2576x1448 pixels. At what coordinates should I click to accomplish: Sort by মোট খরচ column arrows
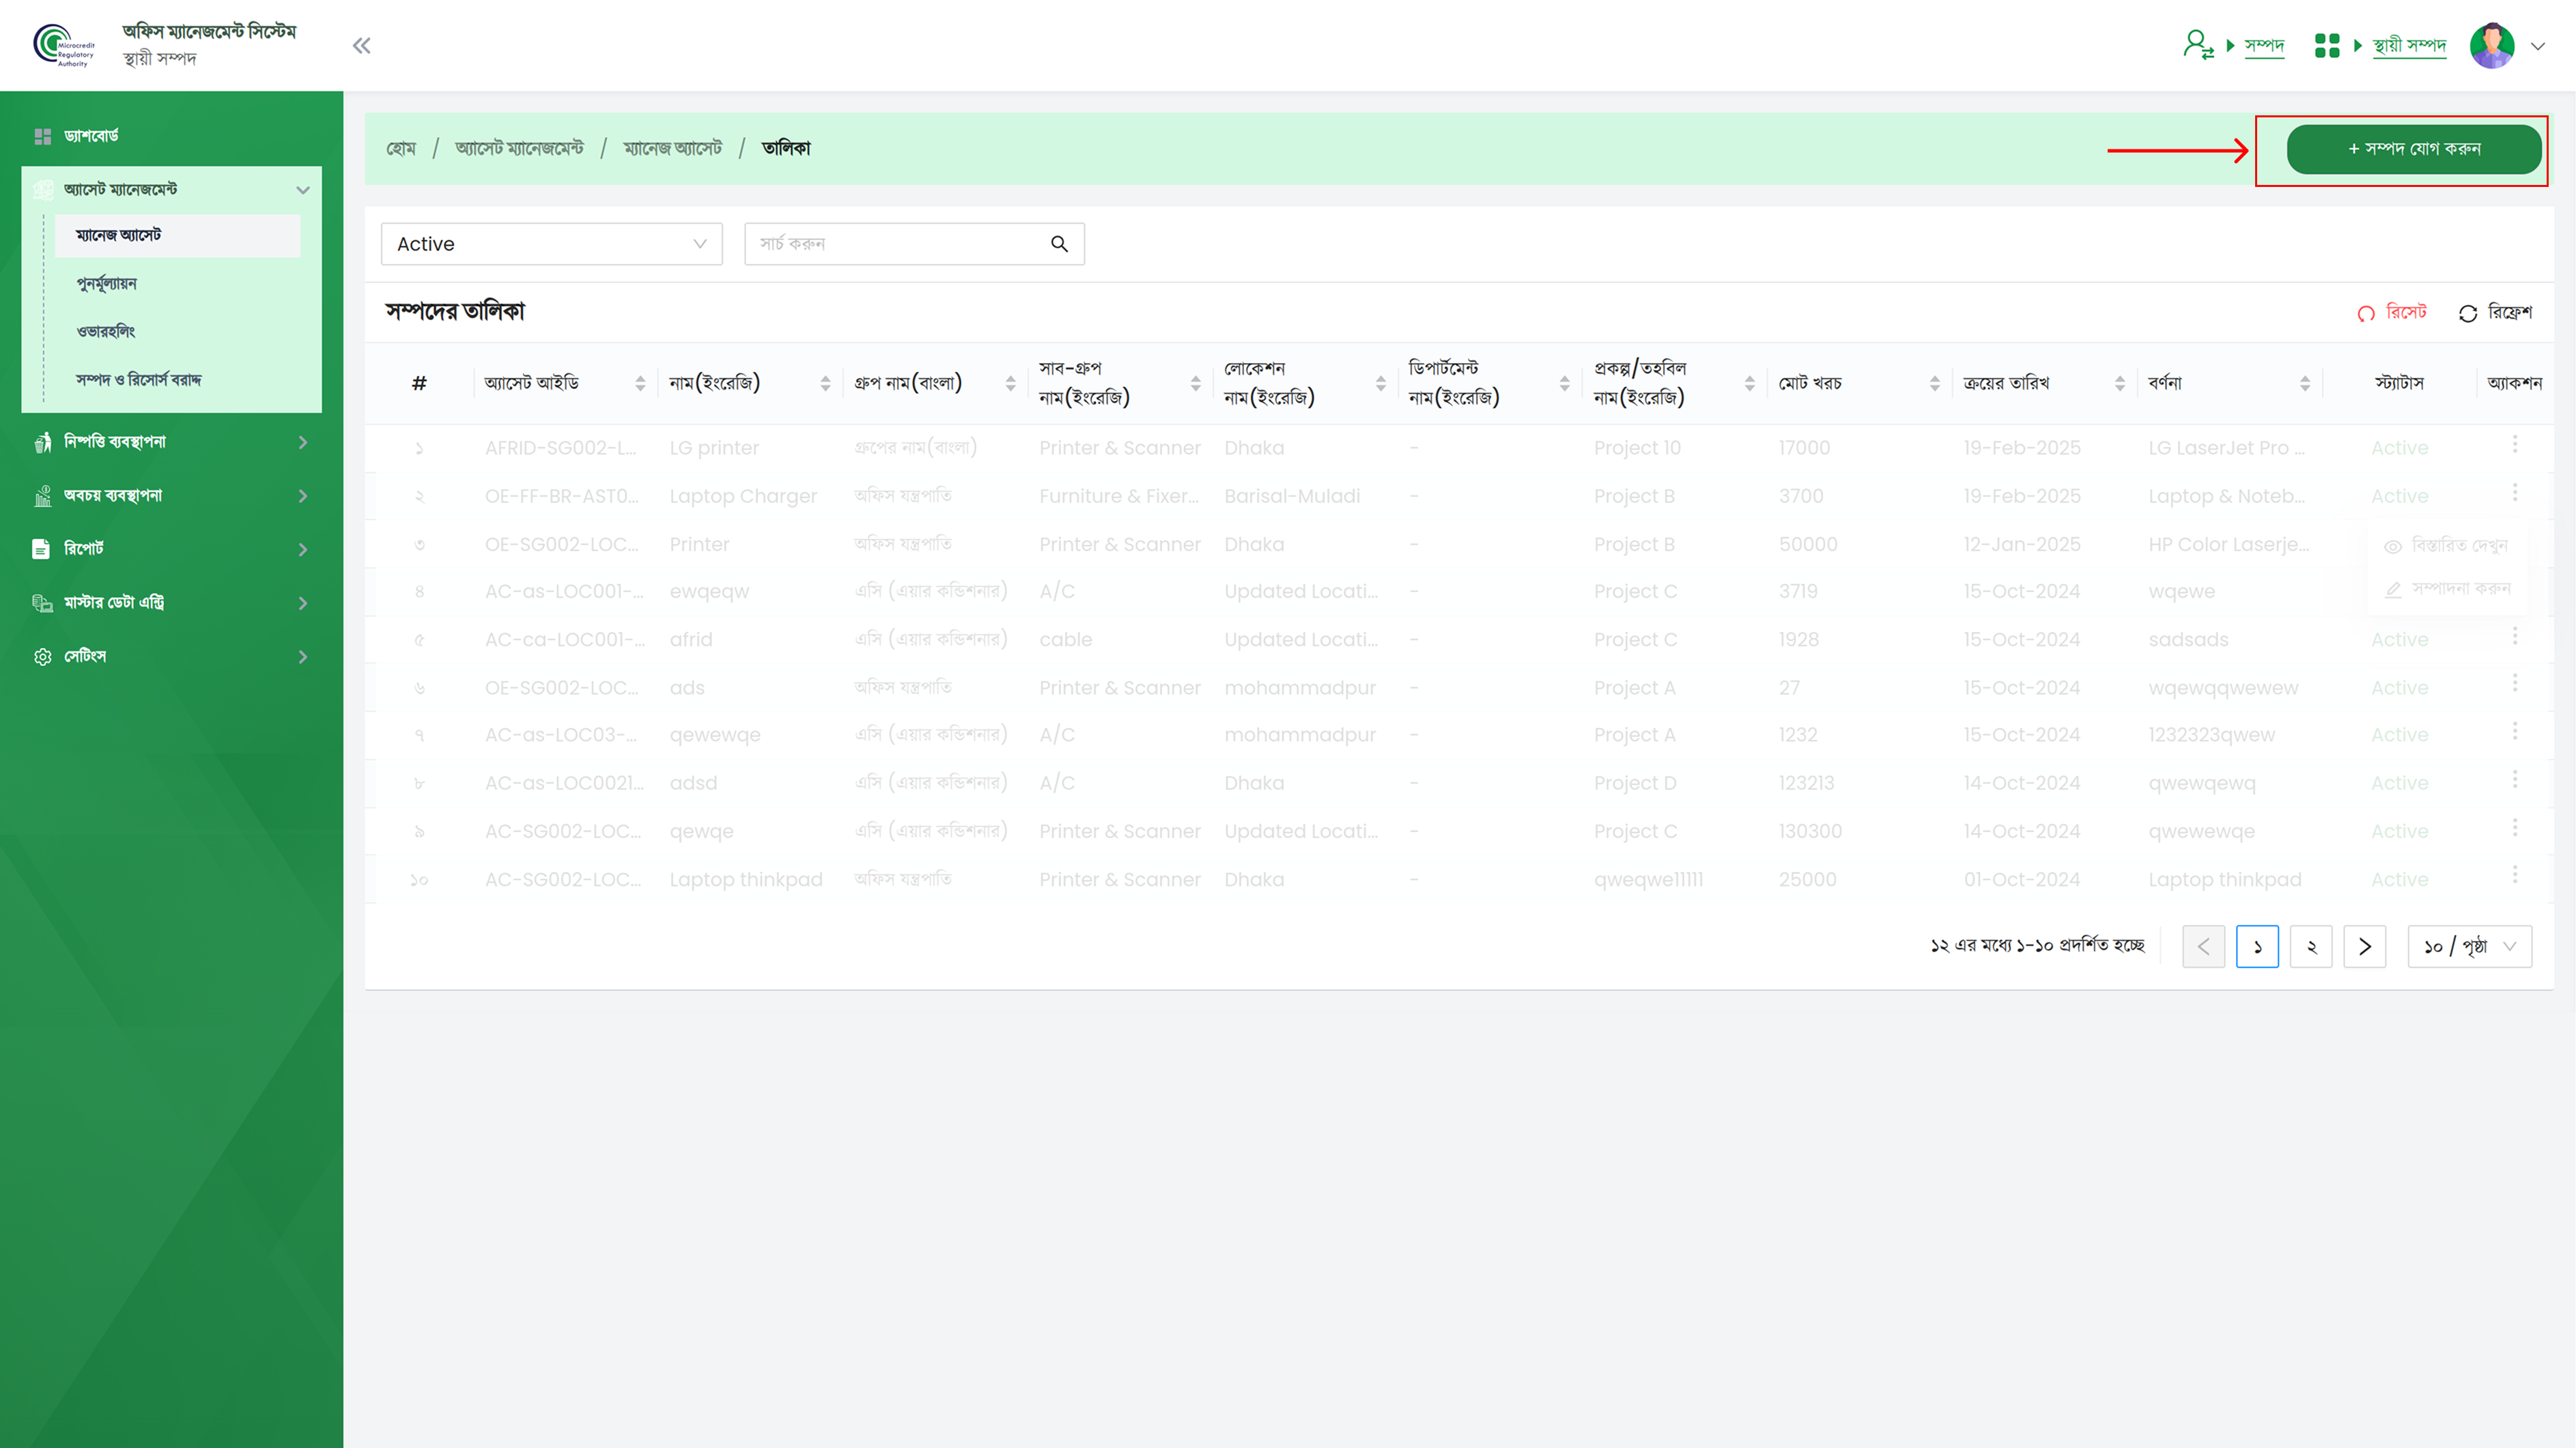(x=1934, y=383)
